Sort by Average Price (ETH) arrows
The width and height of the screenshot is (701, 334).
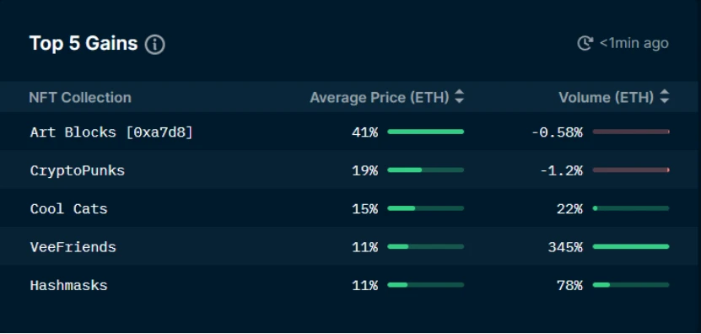[x=459, y=97]
